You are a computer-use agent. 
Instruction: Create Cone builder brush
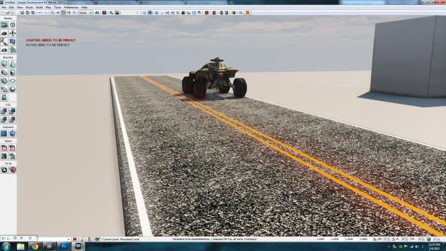(13, 64)
